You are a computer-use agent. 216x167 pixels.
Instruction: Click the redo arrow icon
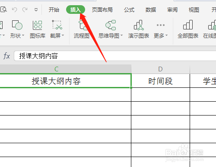pyautogui.click(x=25, y=10)
